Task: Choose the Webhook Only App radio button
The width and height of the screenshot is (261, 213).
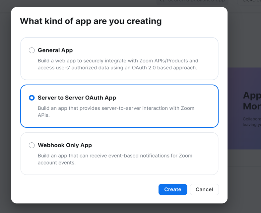Action: tap(32, 145)
